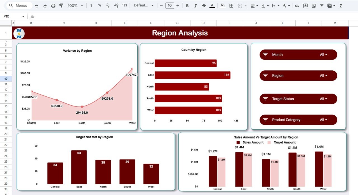
Task: Decrease decimal places
Action: (108, 5)
